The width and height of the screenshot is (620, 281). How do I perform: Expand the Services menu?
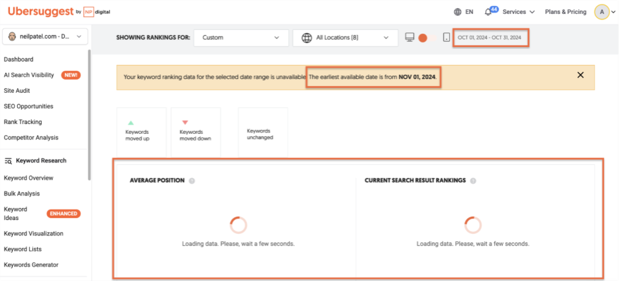coord(519,12)
